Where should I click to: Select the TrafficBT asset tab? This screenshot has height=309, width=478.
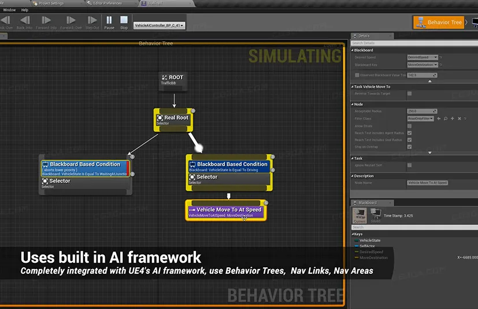155,3
